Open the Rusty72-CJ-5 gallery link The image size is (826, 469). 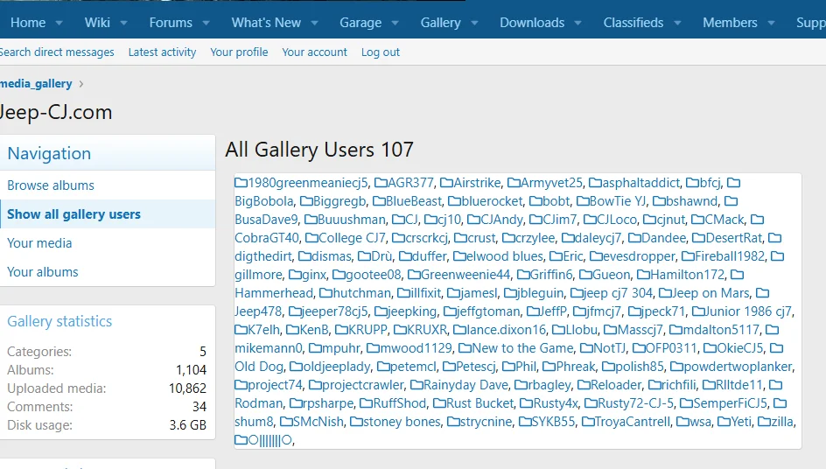coord(636,404)
